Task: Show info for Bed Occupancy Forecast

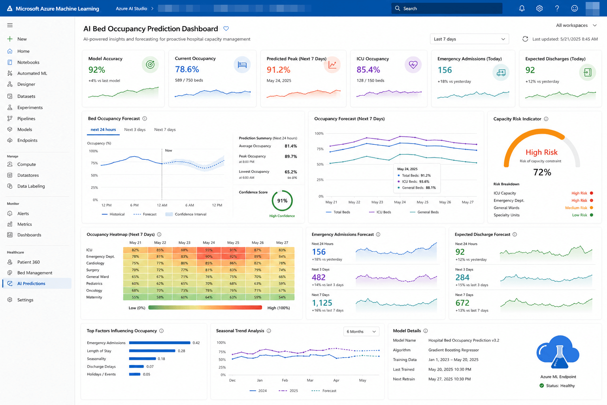Action: [x=145, y=119]
